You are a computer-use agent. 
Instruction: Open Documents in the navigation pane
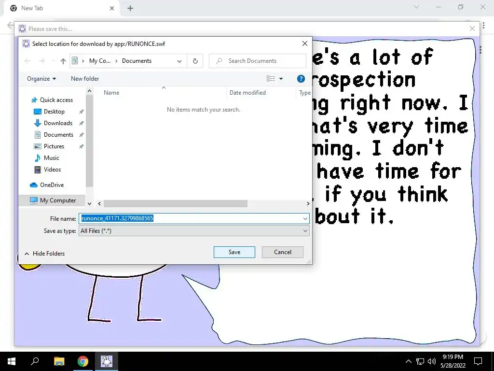click(x=58, y=135)
